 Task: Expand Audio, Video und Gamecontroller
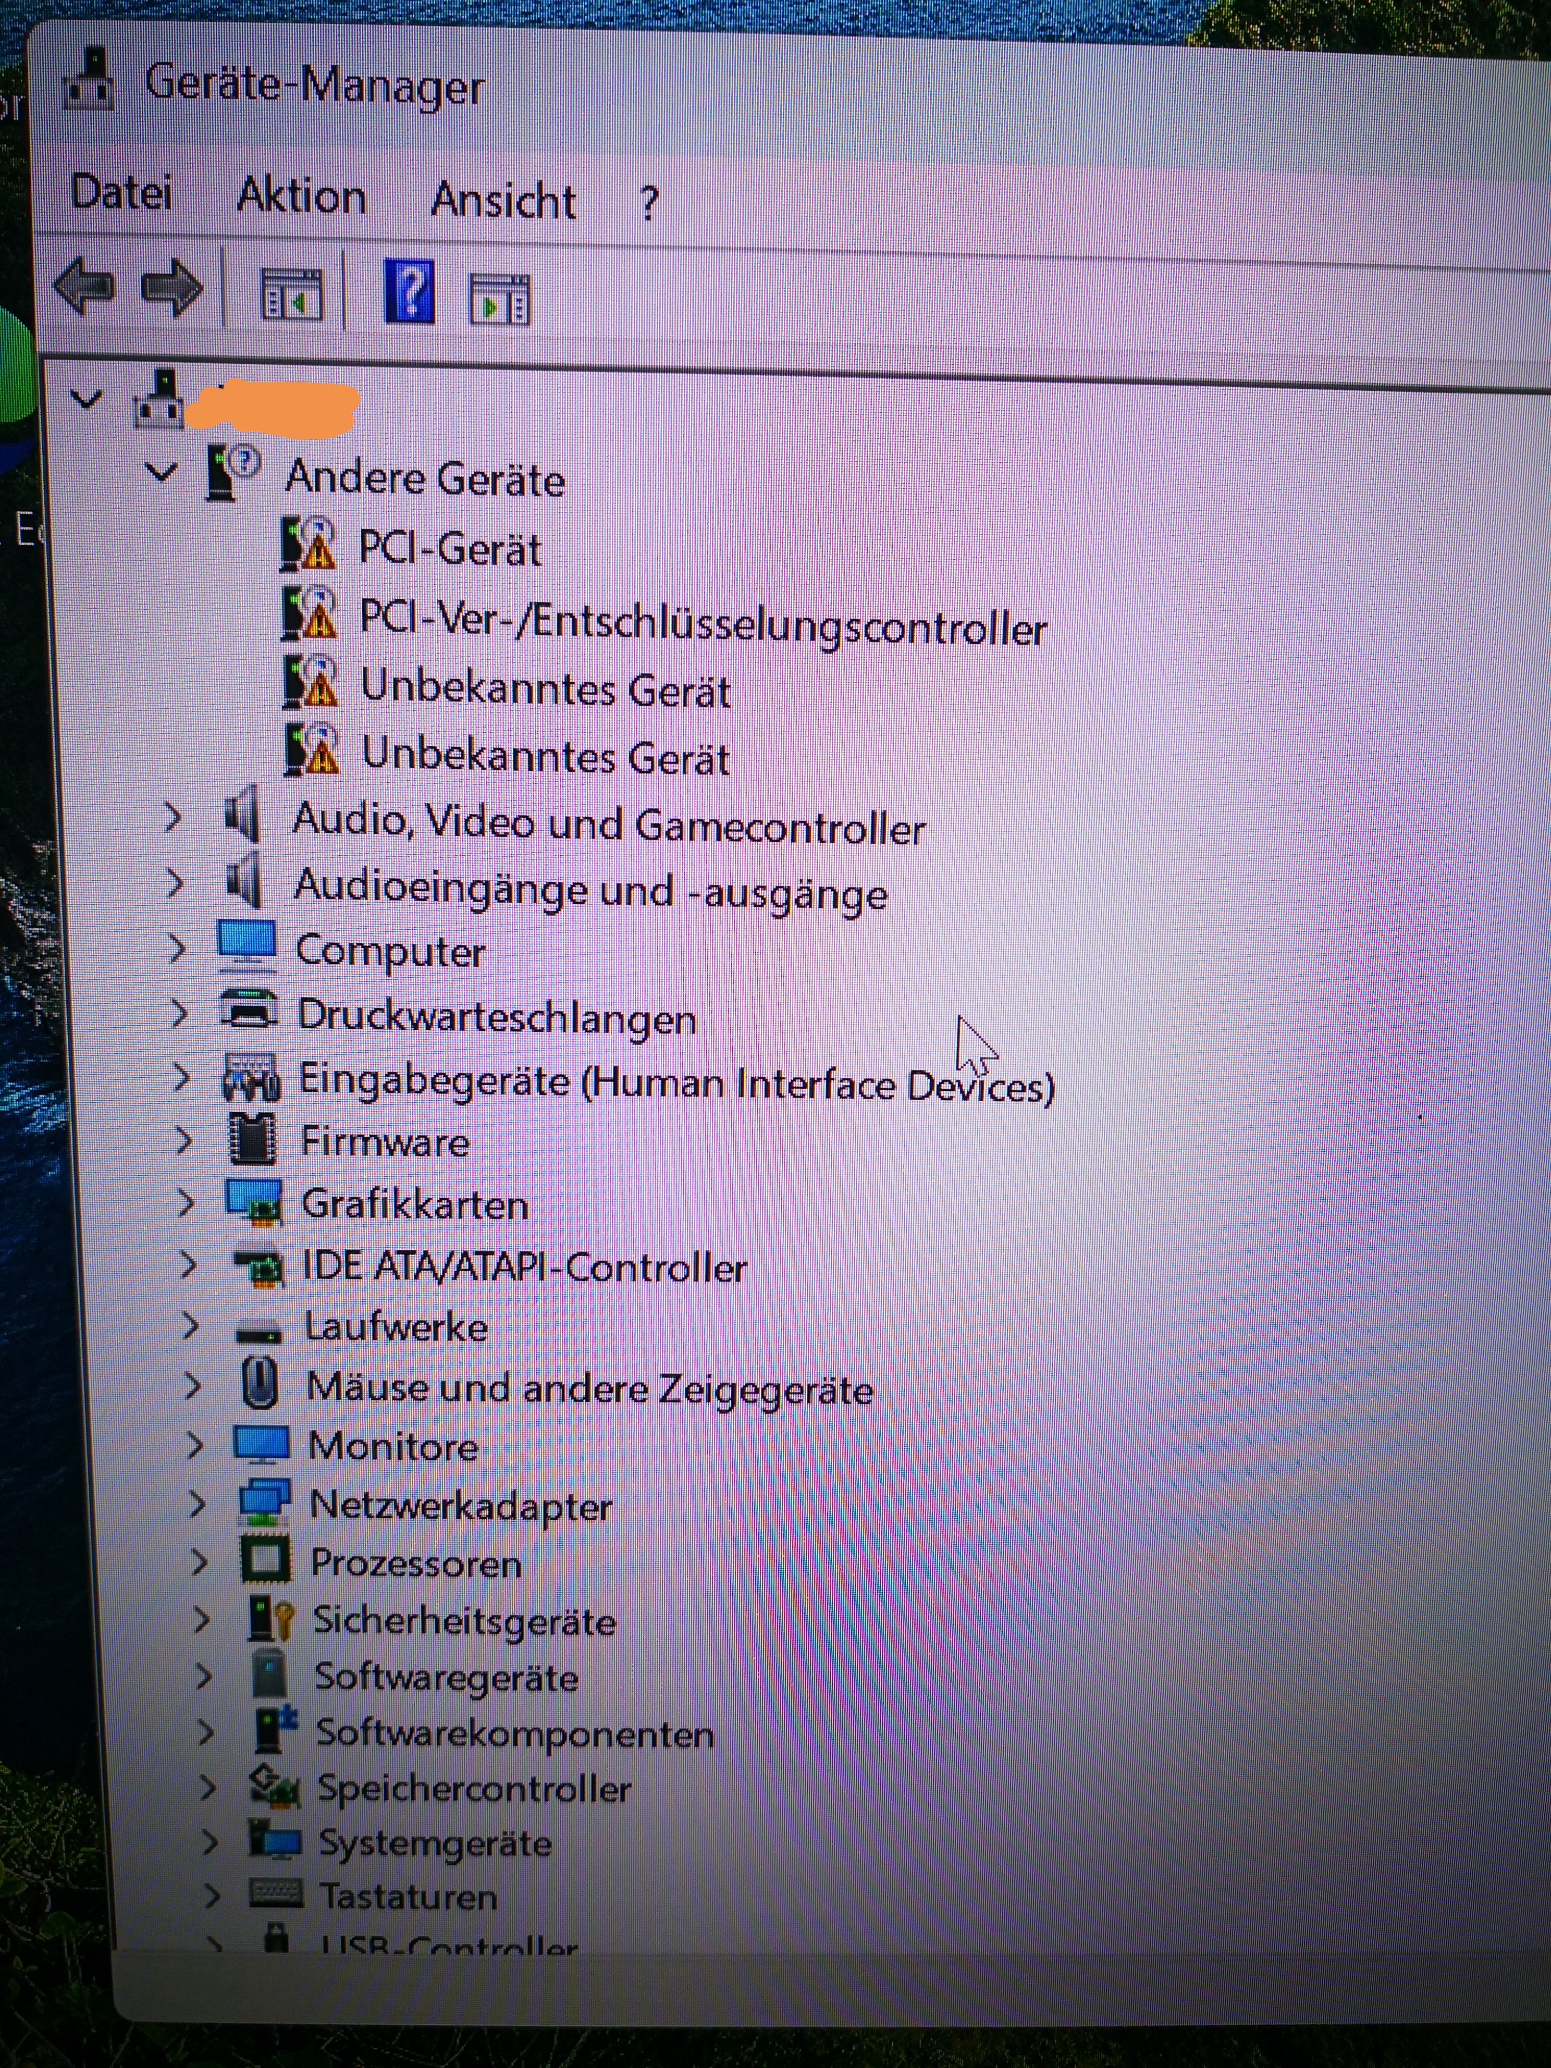click(x=173, y=818)
